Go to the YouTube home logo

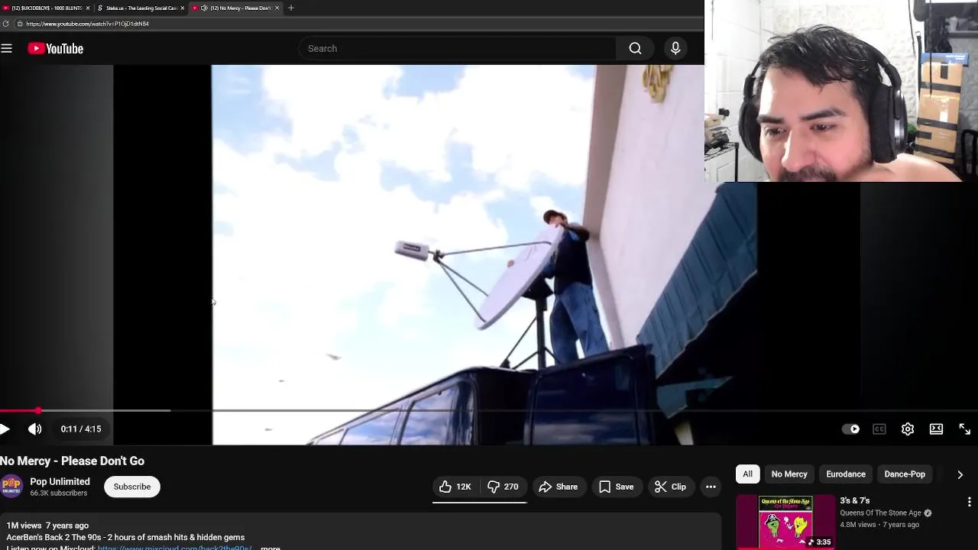56,48
